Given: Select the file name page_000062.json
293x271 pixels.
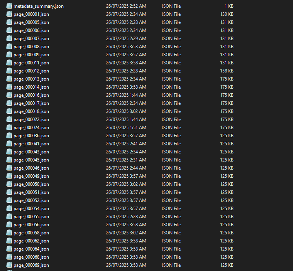Looking at the screenshot, I should (31, 241).
